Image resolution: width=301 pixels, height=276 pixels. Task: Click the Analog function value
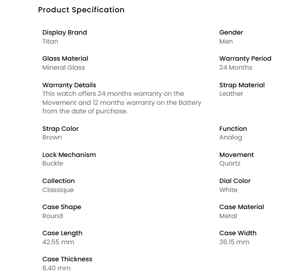(230, 138)
